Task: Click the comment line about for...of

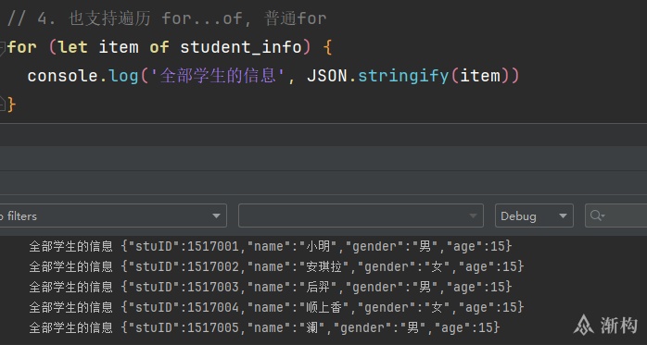Action: tap(167, 18)
